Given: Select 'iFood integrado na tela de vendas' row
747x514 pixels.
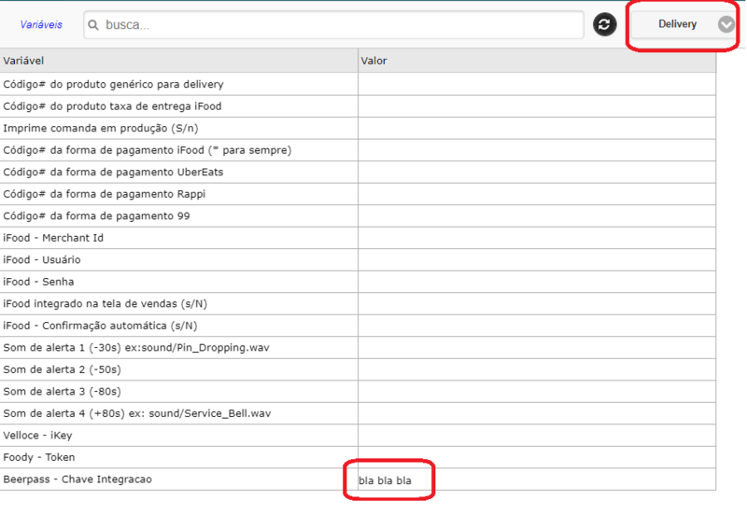Looking at the screenshot, I should coord(358,303).
